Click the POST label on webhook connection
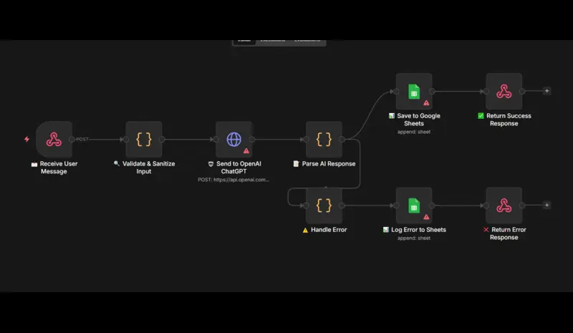 click(x=82, y=139)
